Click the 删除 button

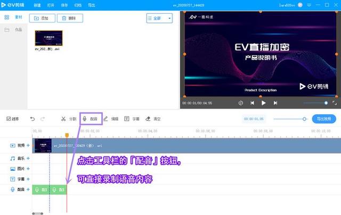[x=70, y=18]
